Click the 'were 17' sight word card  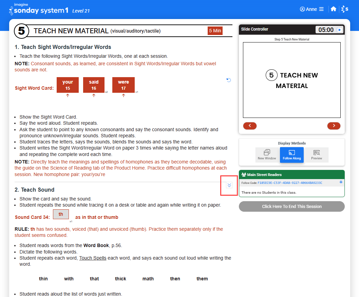pyautogui.click(x=124, y=85)
